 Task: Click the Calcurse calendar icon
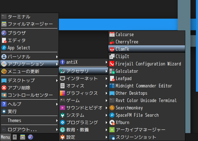pyautogui.click(x=112, y=34)
